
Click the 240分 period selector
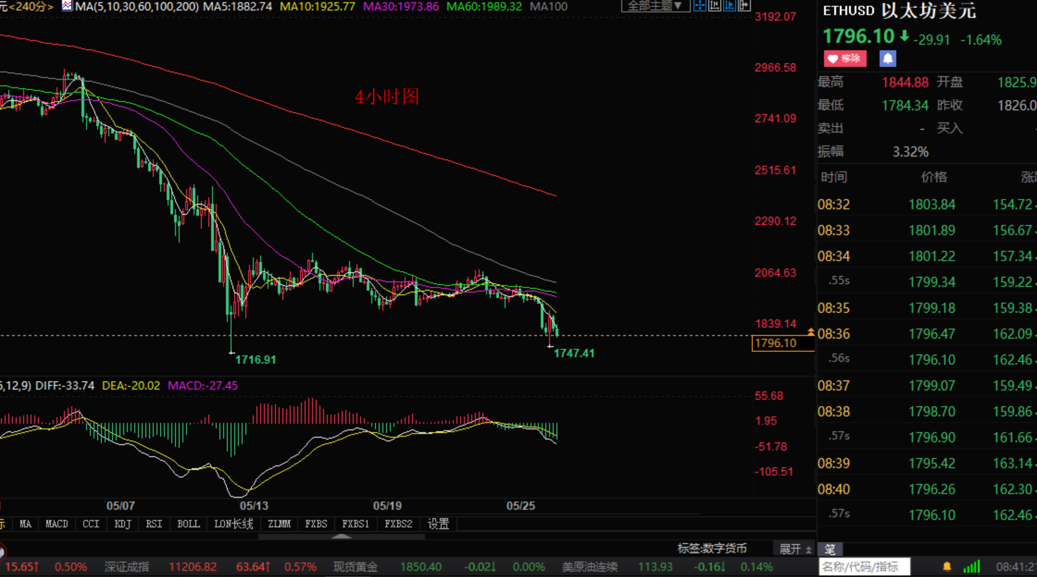click(x=31, y=6)
